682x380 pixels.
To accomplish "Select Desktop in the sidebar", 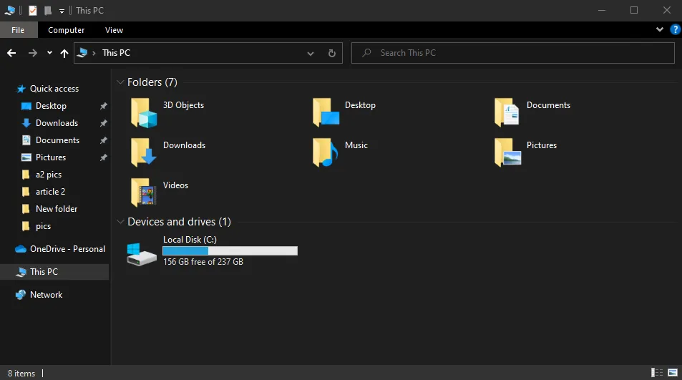I will [51, 106].
